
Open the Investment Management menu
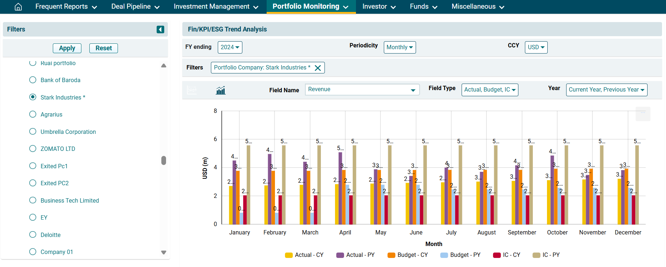(x=216, y=7)
